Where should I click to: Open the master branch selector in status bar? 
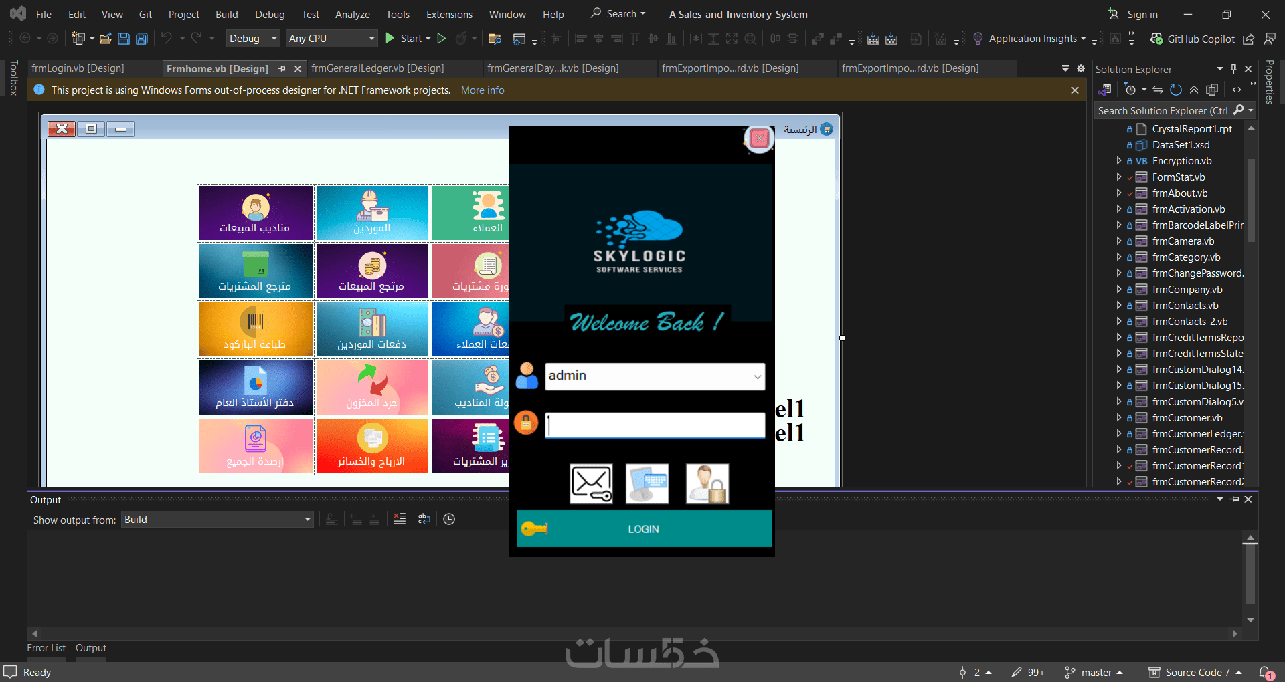coord(1094,672)
